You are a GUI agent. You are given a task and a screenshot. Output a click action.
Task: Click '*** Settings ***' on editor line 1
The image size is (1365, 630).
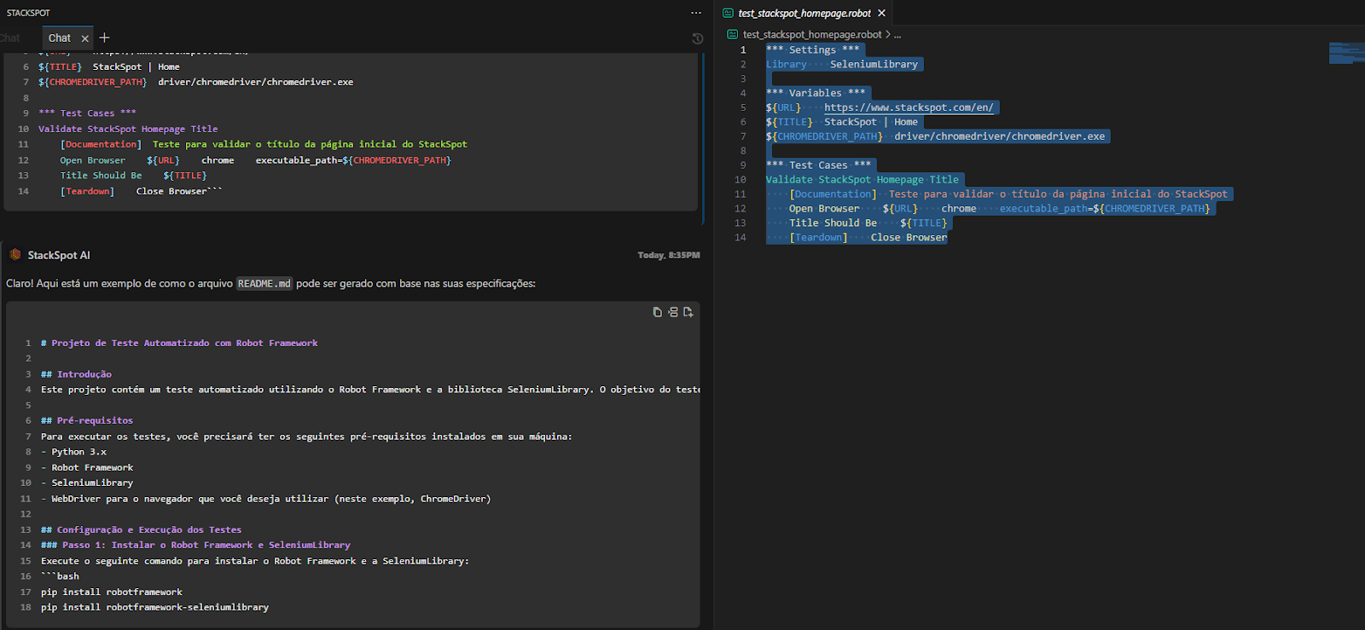coord(812,49)
